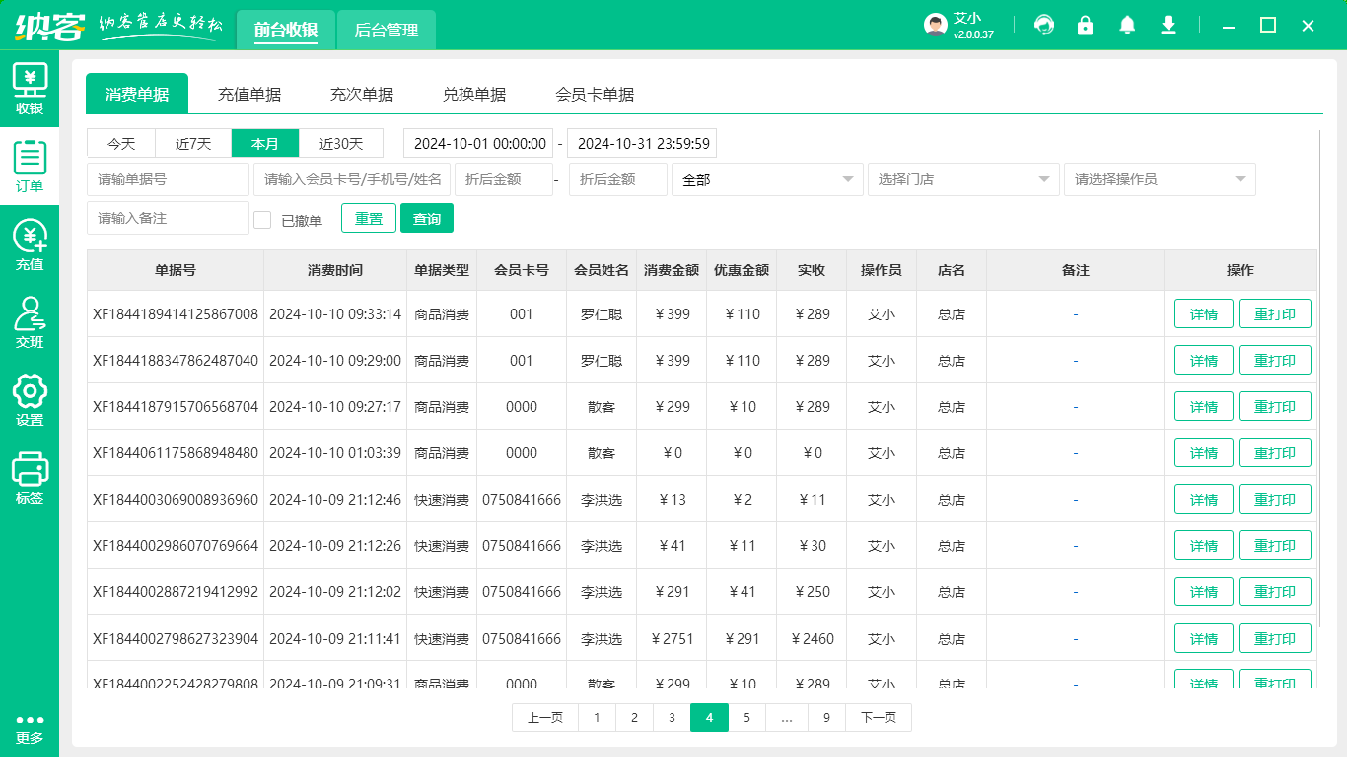Screen dimensions: 1347x757
Task: Enable the 已撤单 voided orders checkbox
Action: click(262, 220)
